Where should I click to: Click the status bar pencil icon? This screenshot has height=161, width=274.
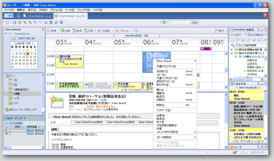coord(235,152)
